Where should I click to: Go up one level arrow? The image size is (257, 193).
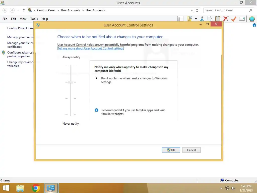pyautogui.click(x=24, y=10)
